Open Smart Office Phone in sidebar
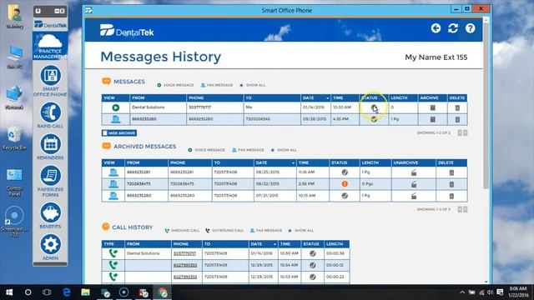The height and width of the screenshot is (300, 534). 50,81
